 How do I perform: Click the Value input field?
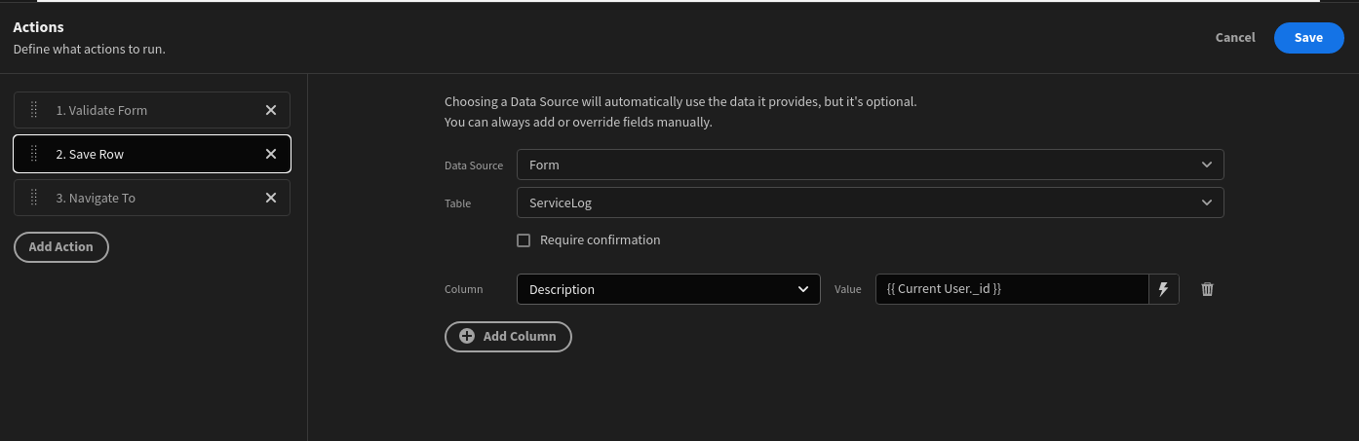(1011, 289)
